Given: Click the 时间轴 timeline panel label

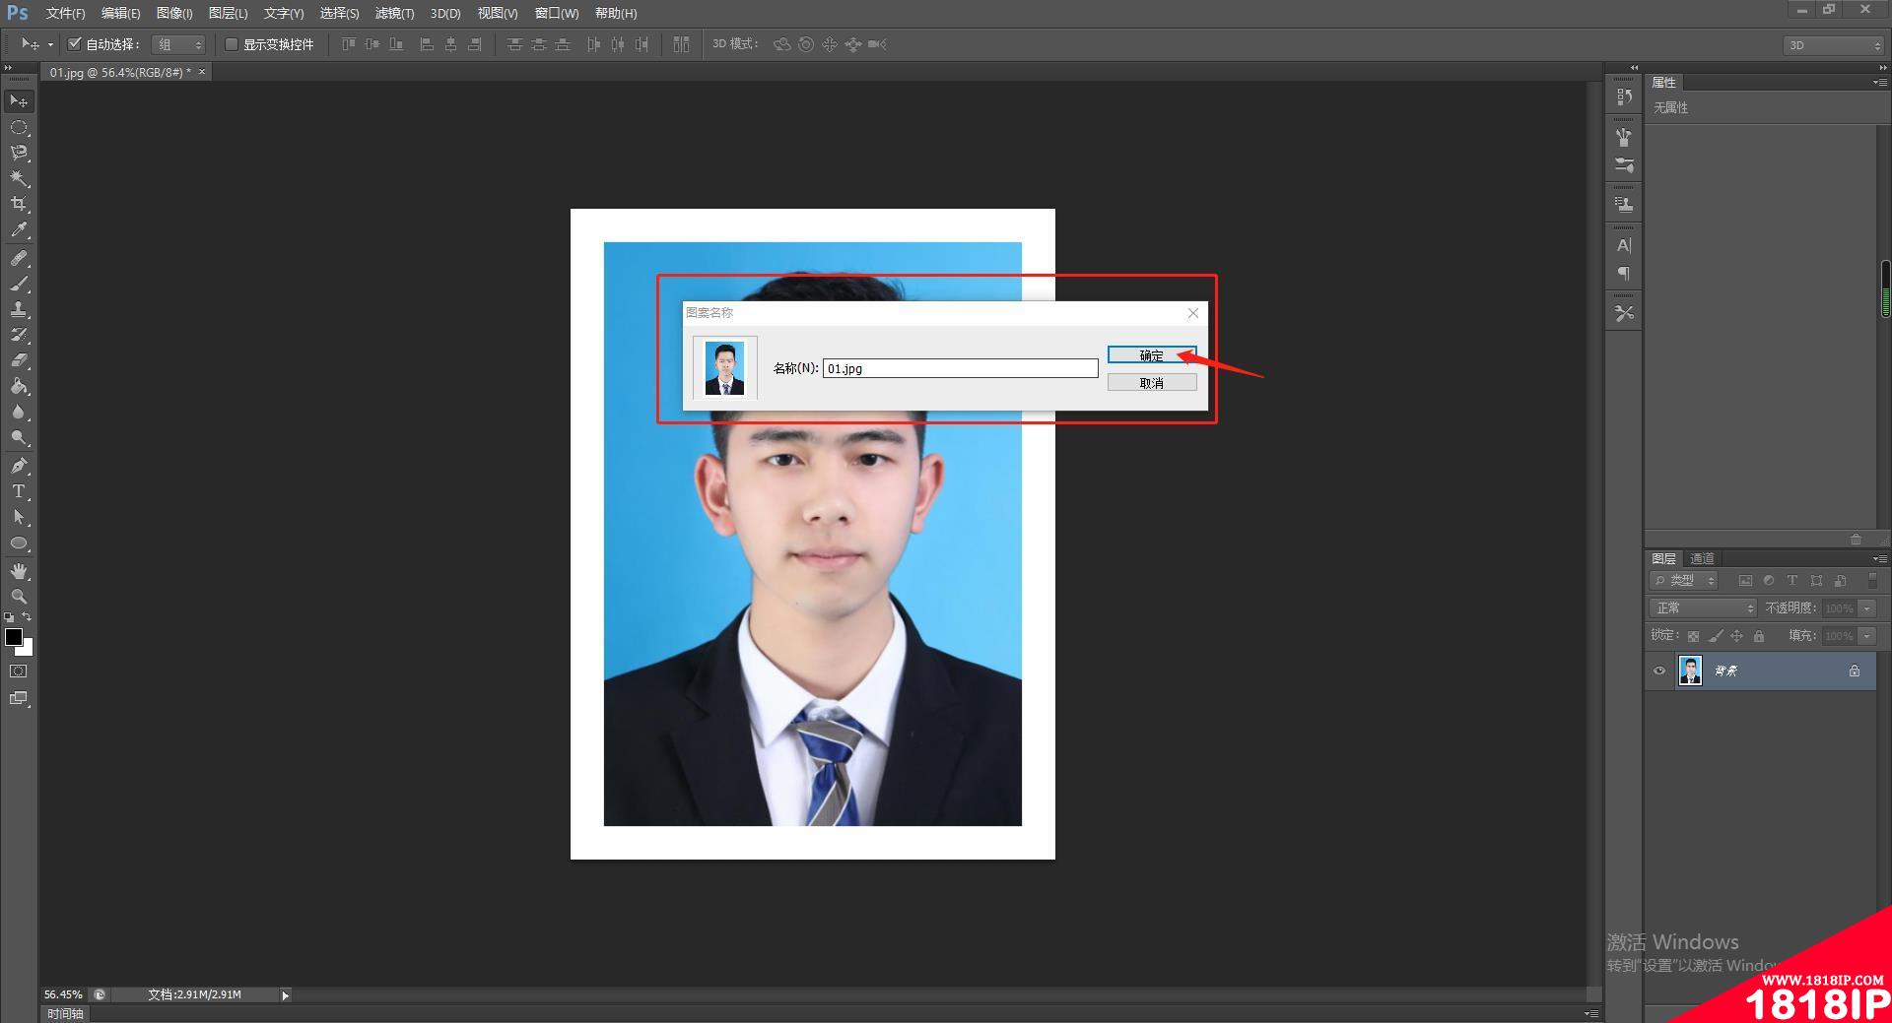Looking at the screenshot, I should pos(65,1013).
